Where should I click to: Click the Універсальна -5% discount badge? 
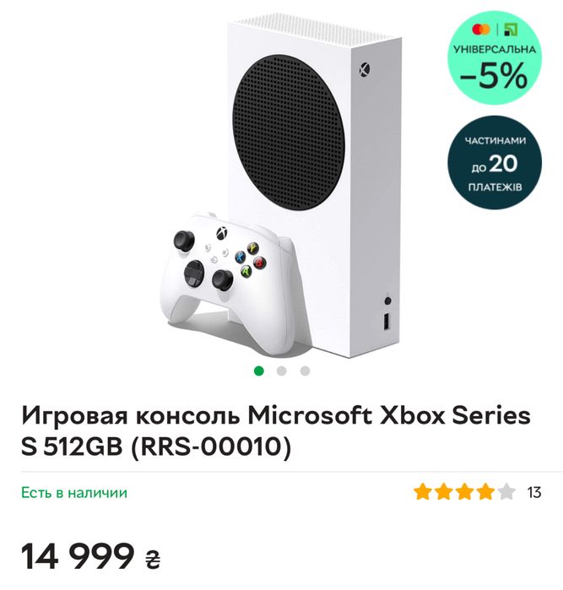click(x=495, y=57)
